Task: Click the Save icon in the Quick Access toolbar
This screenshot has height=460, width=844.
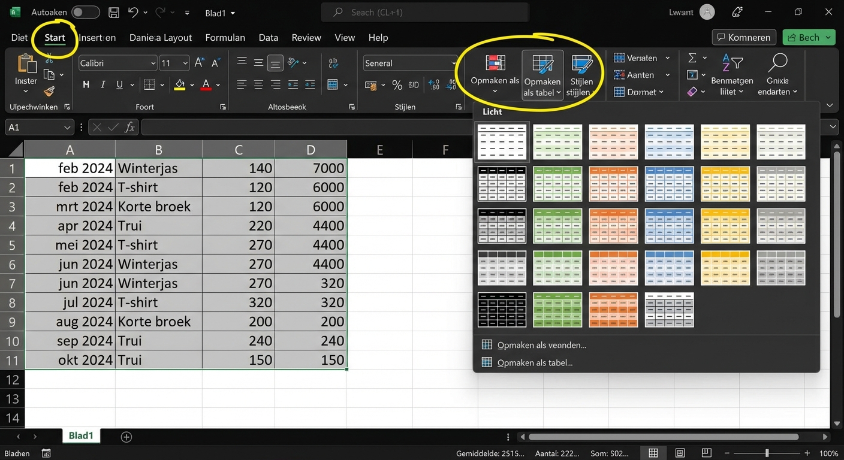Action: [113, 12]
